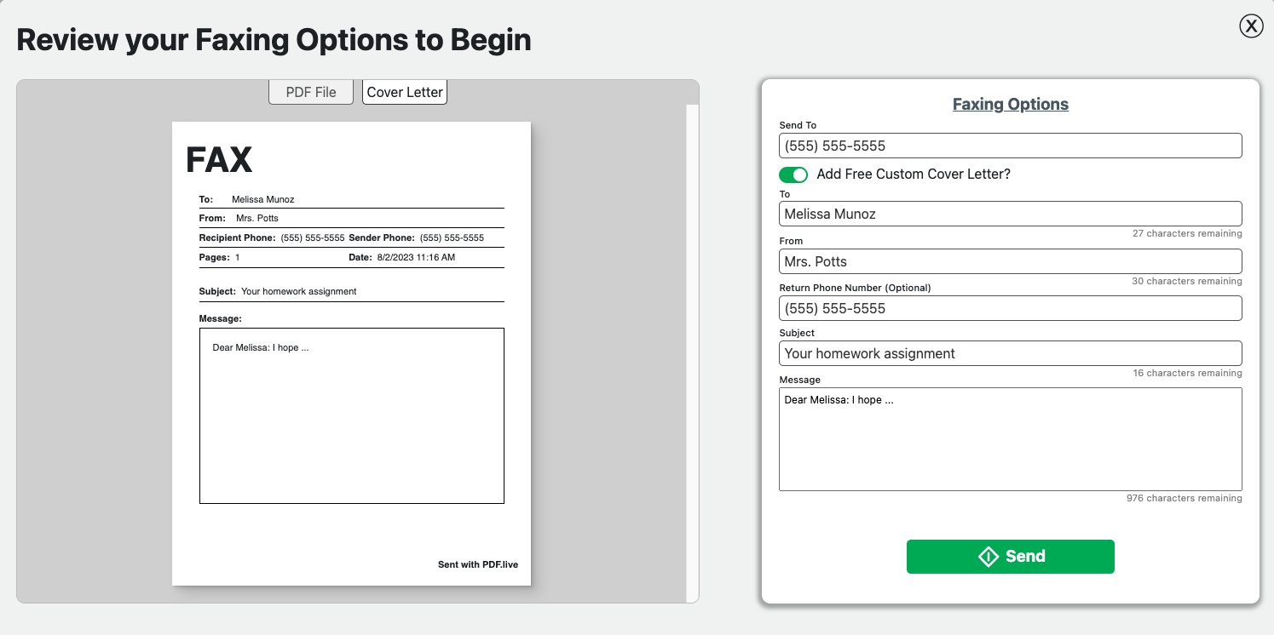Click the Subject field showing homework assignment
This screenshot has height=635, width=1274.
pyautogui.click(x=1010, y=352)
